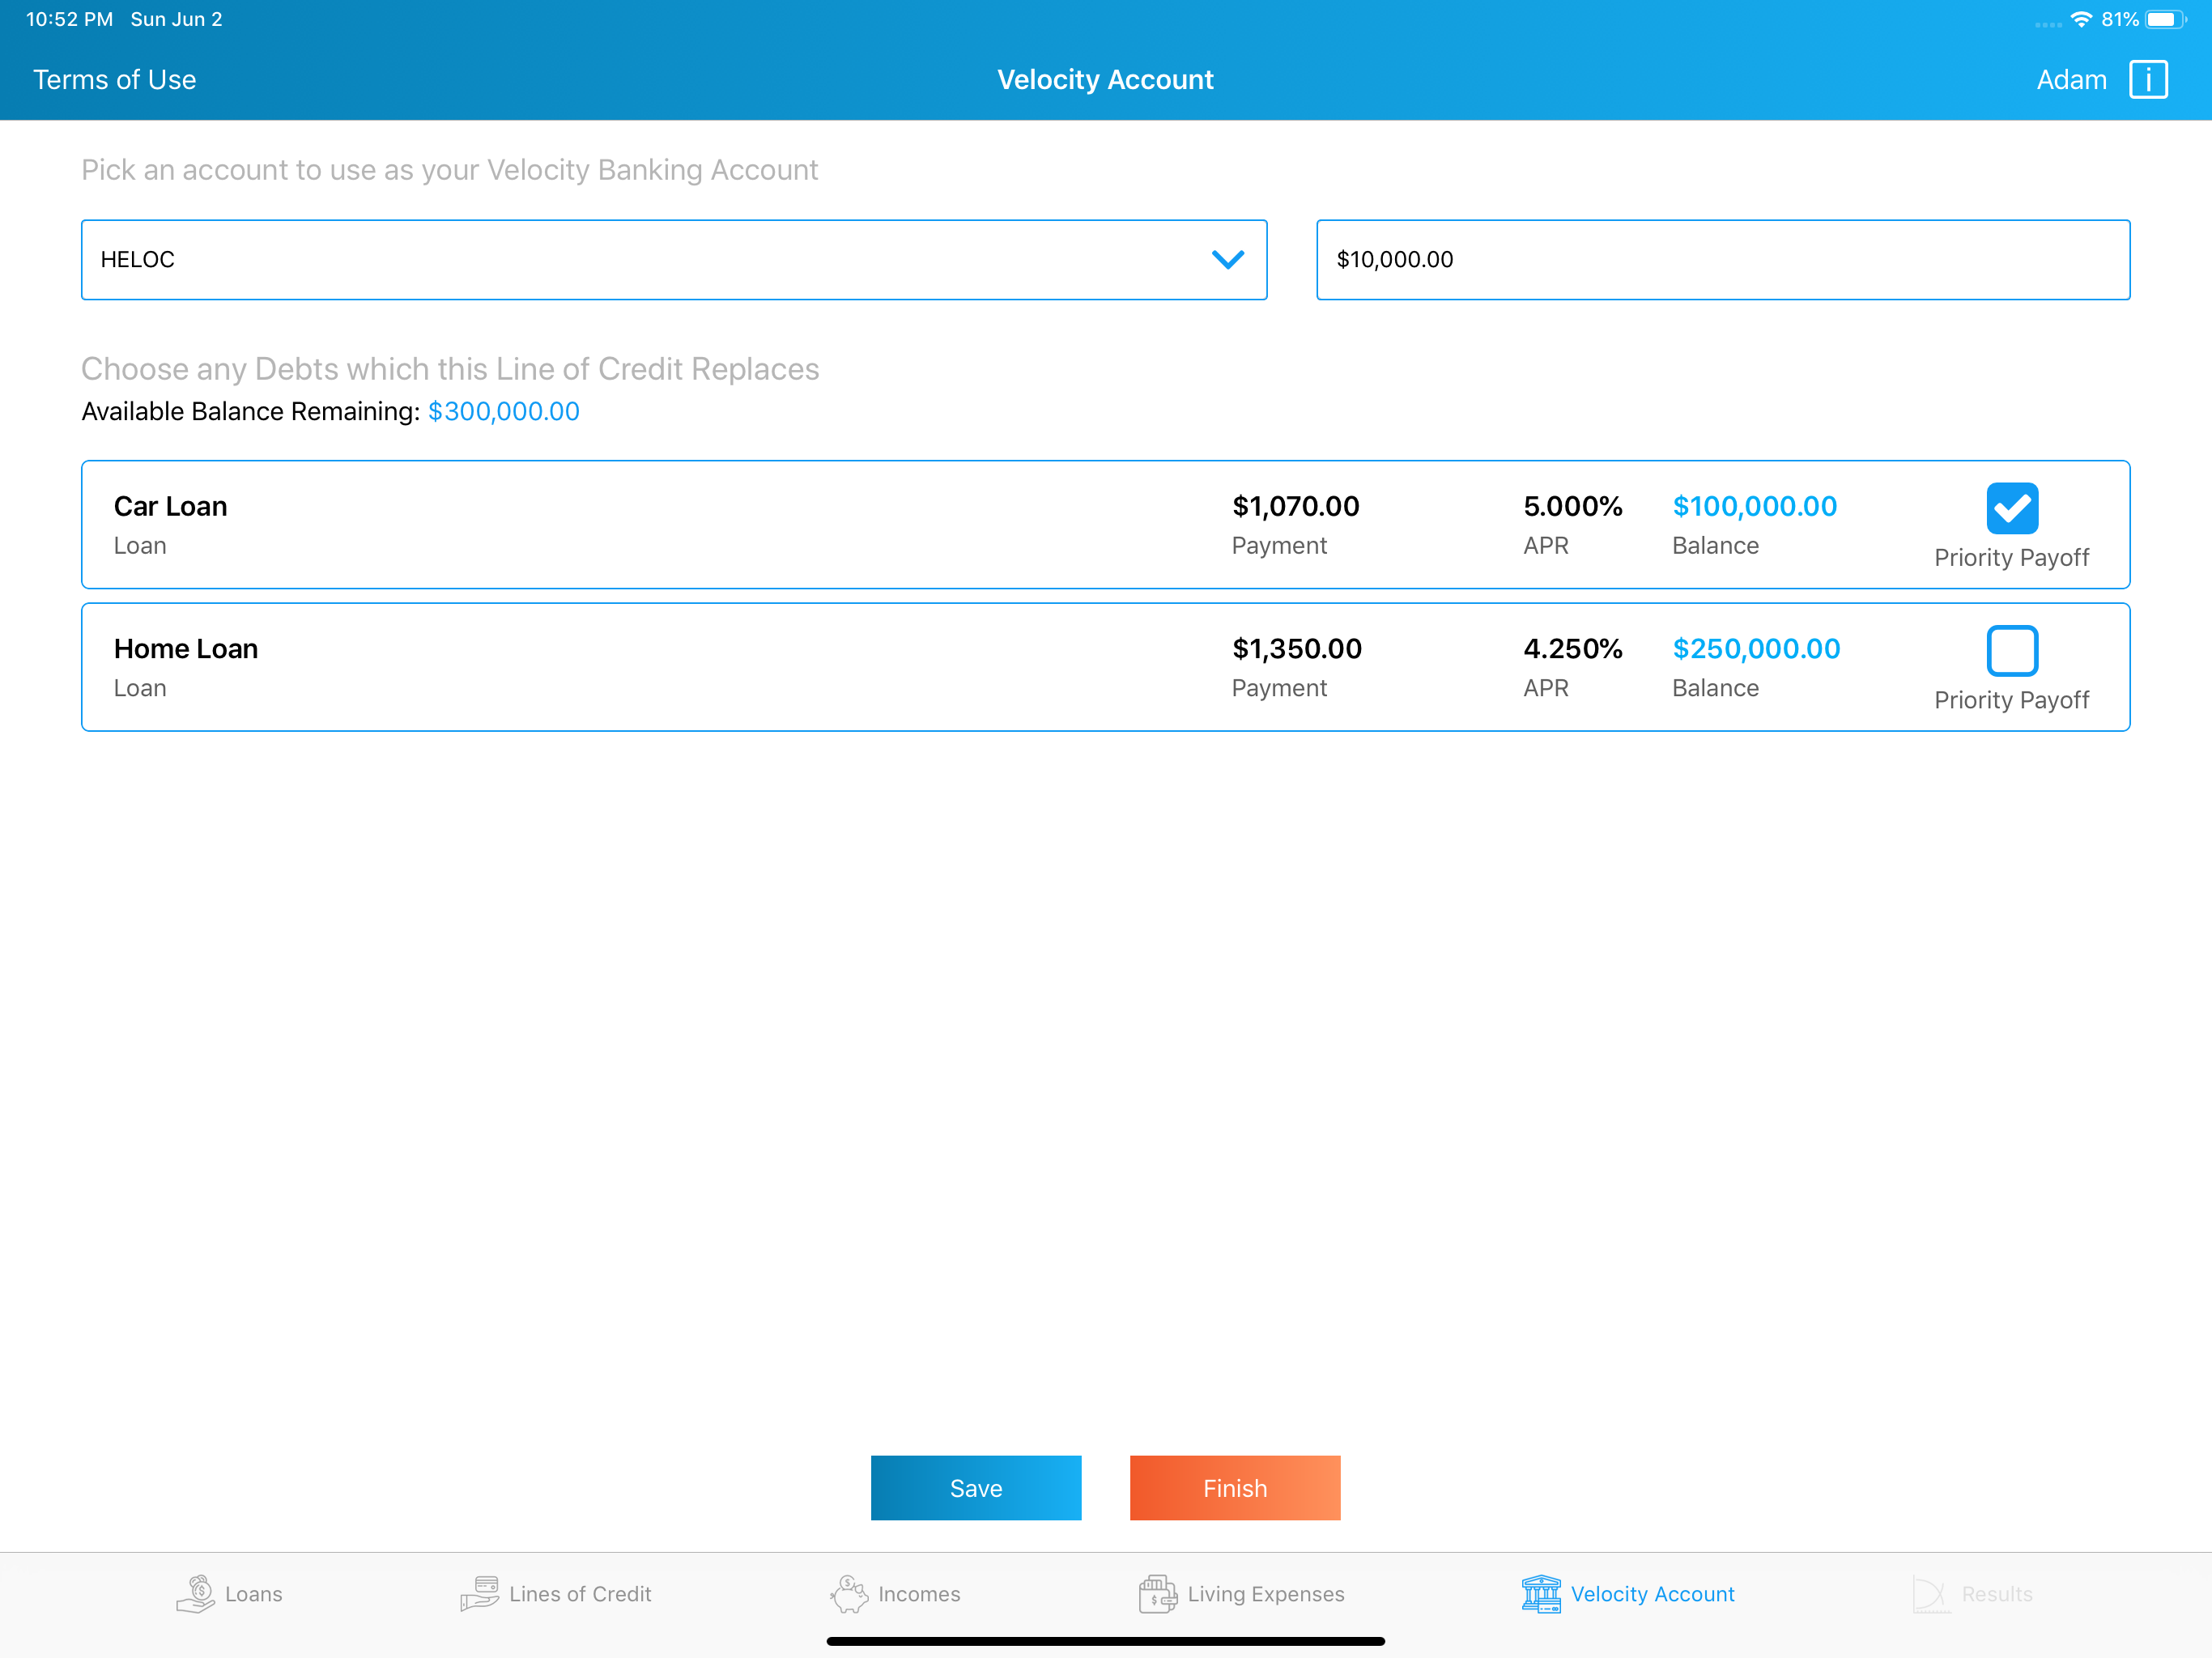Select the Home Loan name
The height and width of the screenshot is (1658, 2212).
(x=186, y=649)
